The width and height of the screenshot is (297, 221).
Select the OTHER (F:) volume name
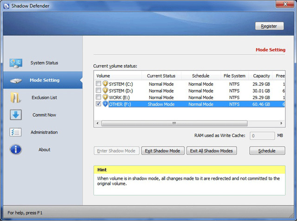coord(120,104)
